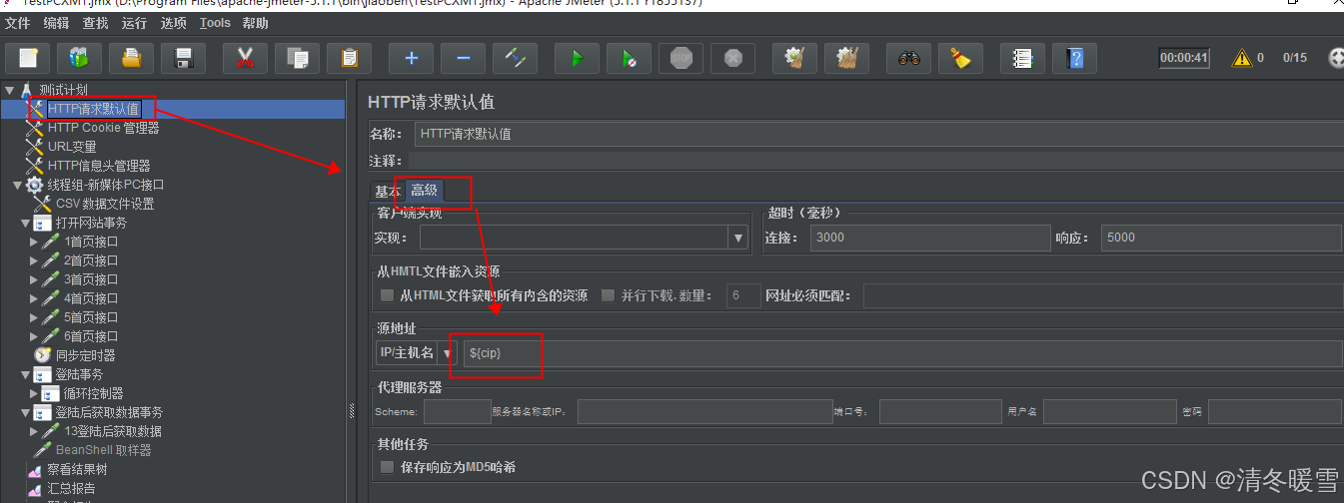This screenshot has width=1344, height=503.
Task: Collapse the 测试计划 root node
Action: [x=10, y=90]
